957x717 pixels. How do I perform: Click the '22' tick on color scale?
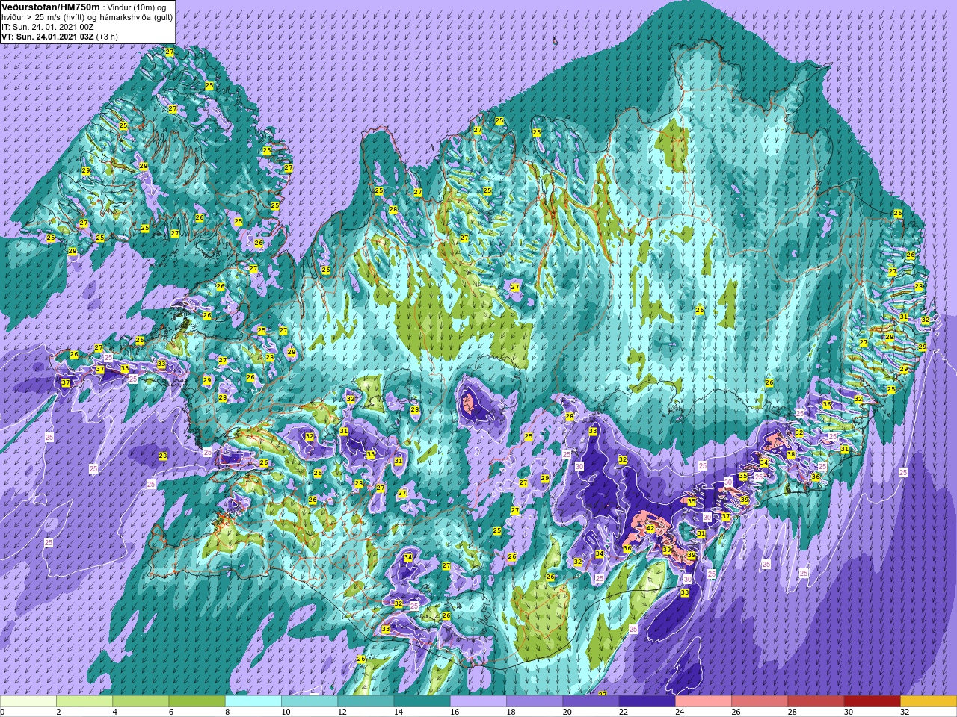(624, 712)
